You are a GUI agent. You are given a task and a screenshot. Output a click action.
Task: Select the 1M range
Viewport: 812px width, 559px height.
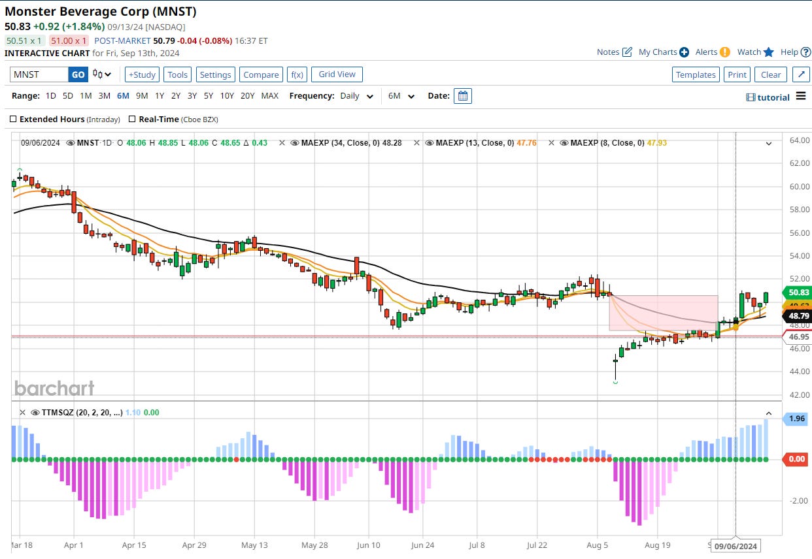click(x=86, y=96)
